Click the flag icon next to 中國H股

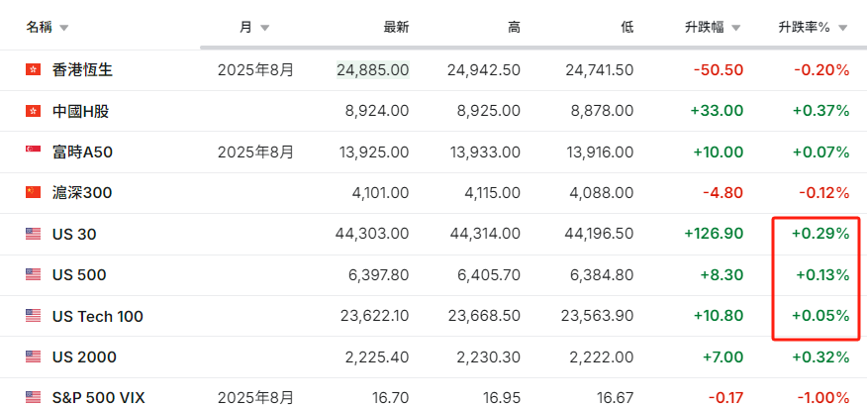[34, 111]
